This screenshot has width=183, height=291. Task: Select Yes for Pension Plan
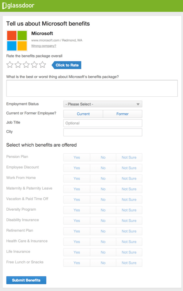coord(76,157)
